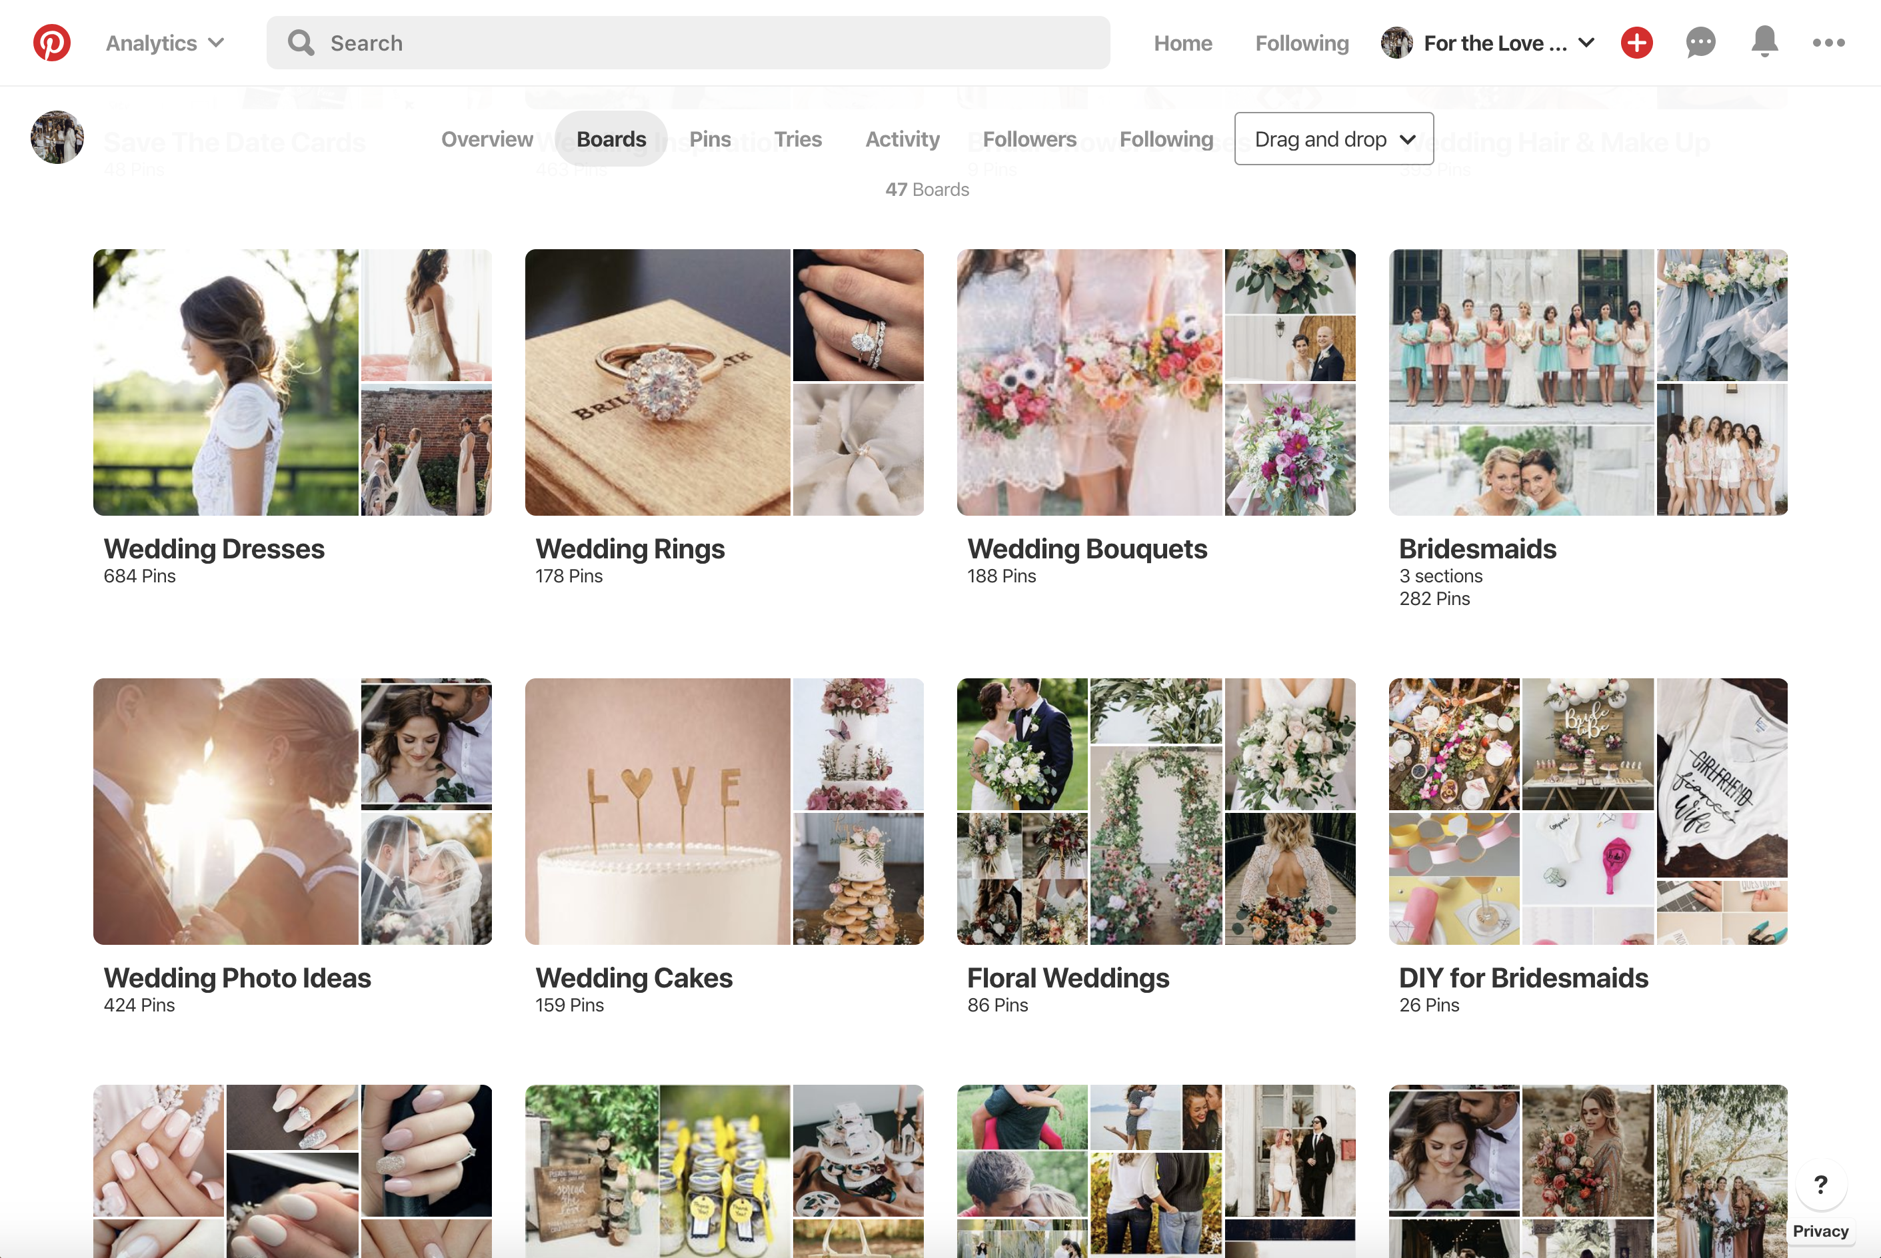Click the red plus create icon
1881x1258 pixels.
(1636, 43)
